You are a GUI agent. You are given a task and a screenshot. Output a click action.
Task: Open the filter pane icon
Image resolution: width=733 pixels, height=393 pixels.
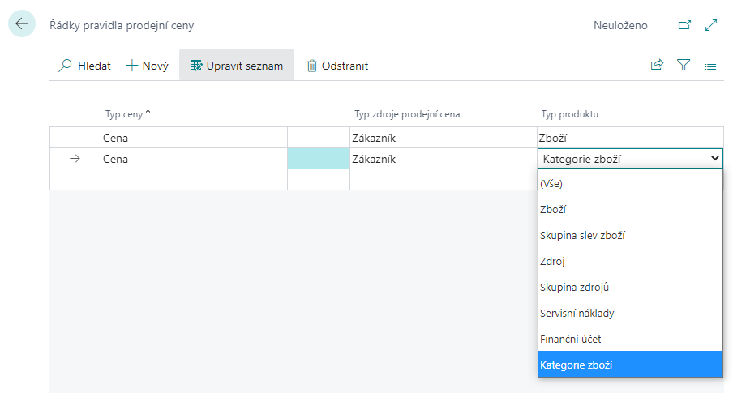pyautogui.click(x=684, y=66)
